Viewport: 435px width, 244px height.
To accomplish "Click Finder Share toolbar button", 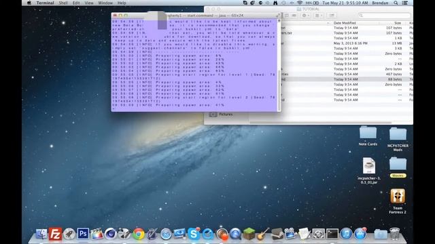I will [x=332, y=16].
